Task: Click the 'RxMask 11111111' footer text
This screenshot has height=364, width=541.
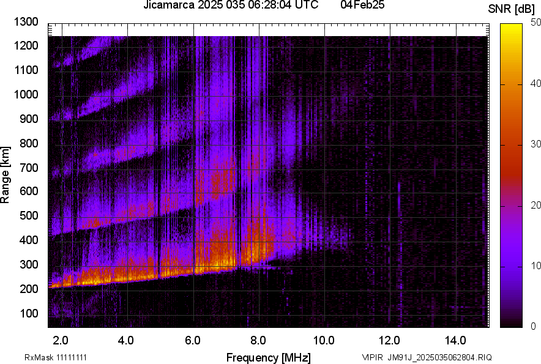Action: [56, 357]
